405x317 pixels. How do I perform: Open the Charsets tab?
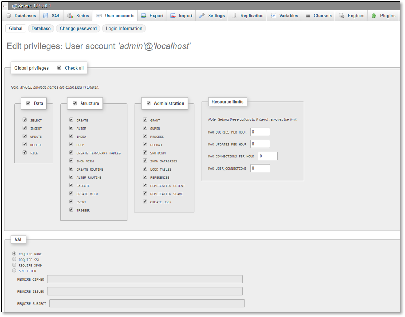318,16
